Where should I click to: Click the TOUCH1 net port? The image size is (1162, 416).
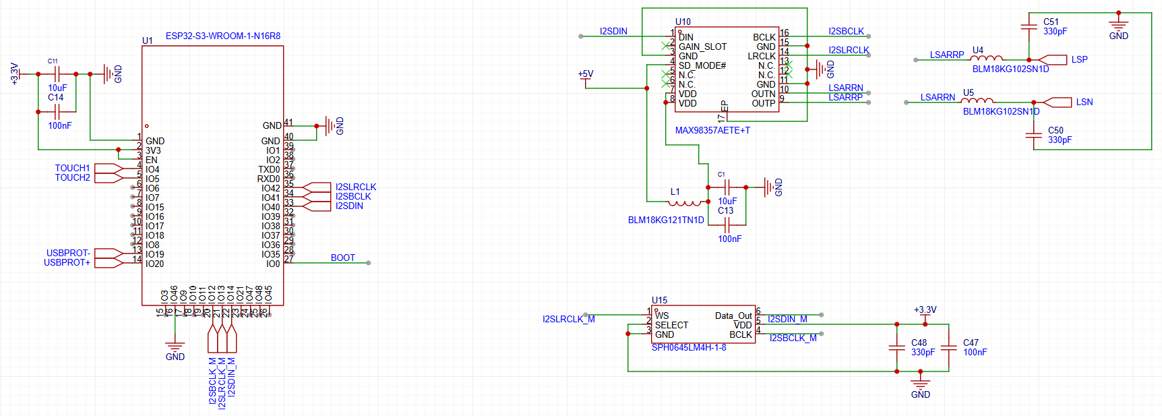[x=109, y=168]
